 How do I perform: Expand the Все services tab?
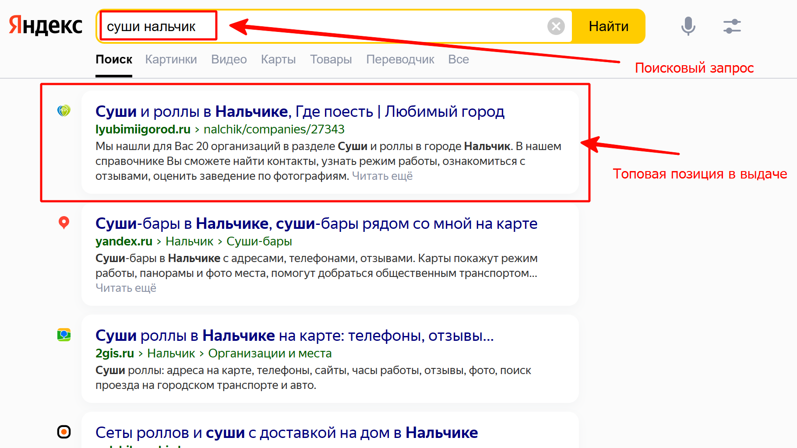pyautogui.click(x=458, y=59)
